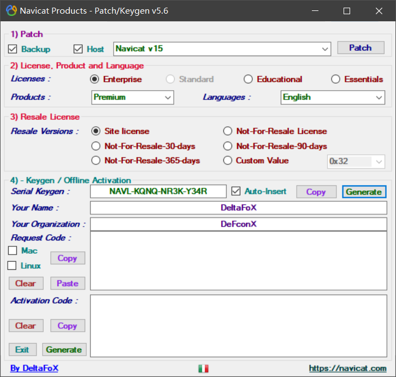Image resolution: width=396 pixels, height=377 pixels.
Task: Open the Navicat v15 version dropdown
Action: pyautogui.click(x=324, y=49)
